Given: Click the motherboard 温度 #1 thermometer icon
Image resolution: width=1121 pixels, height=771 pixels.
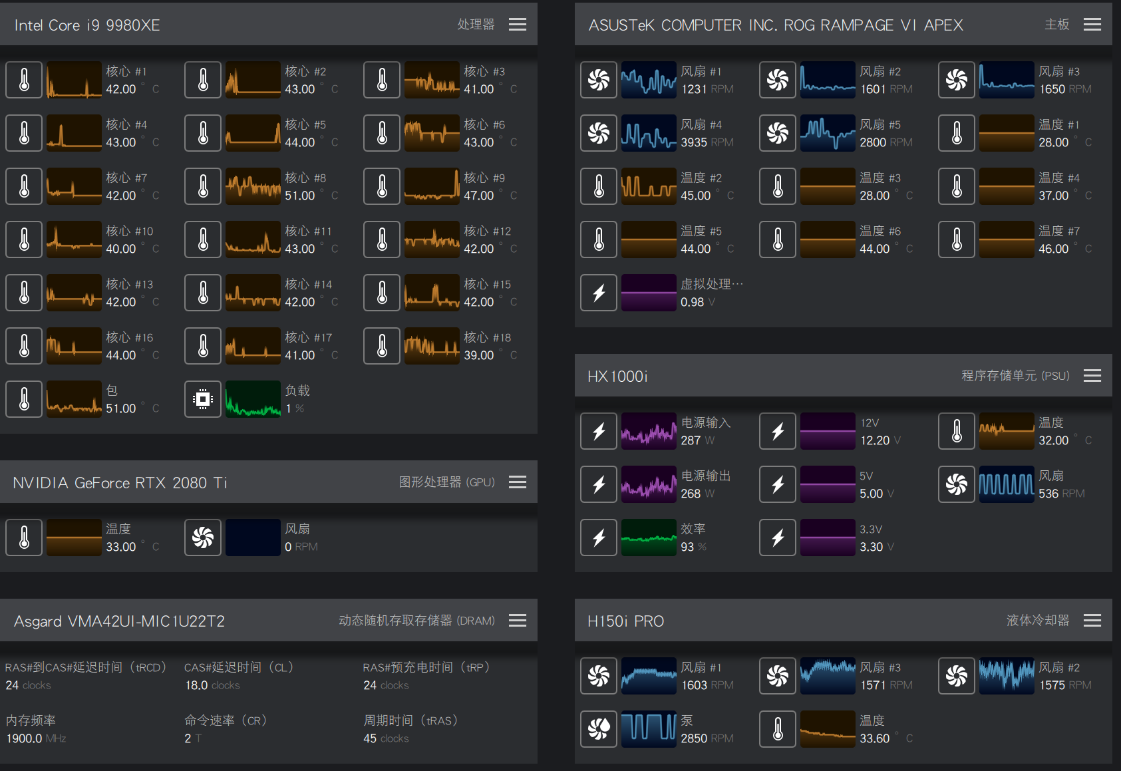Looking at the screenshot, I should [957, 133].
